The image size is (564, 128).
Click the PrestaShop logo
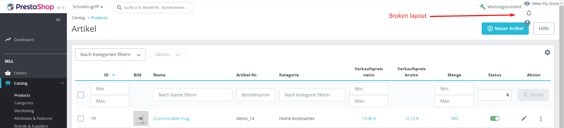click(x=31, y=7)
